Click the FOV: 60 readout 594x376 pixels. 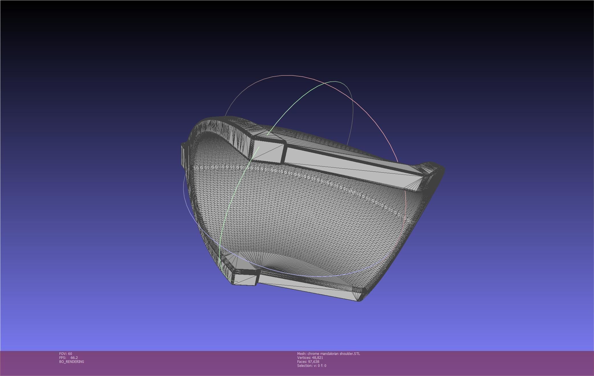pos(66,353)
